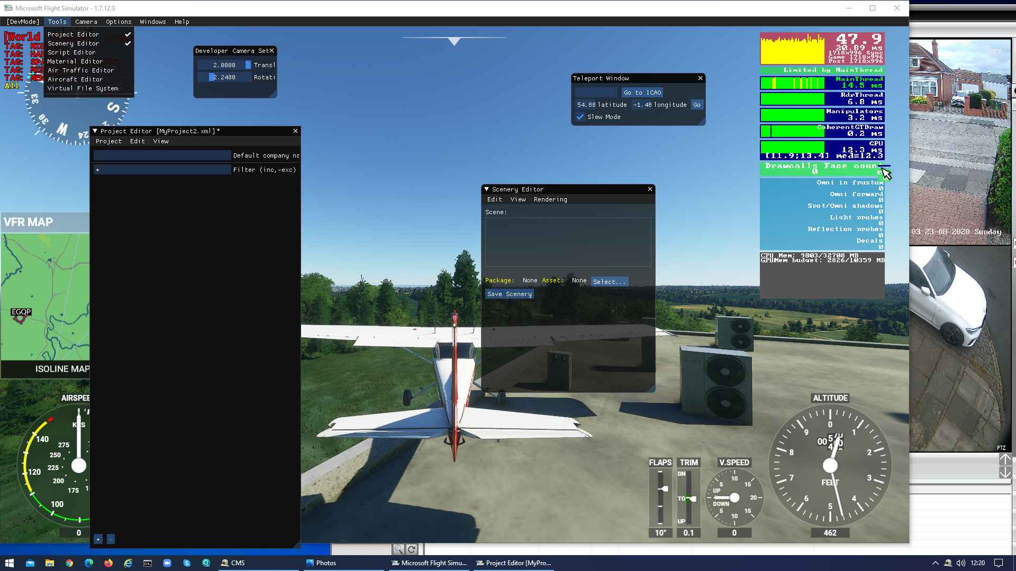Close the Project Editor panel

295,131
